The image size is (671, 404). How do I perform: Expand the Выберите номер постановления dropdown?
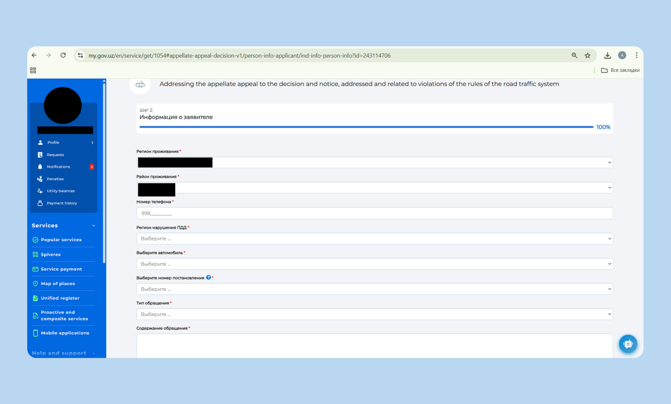[374, 289]
